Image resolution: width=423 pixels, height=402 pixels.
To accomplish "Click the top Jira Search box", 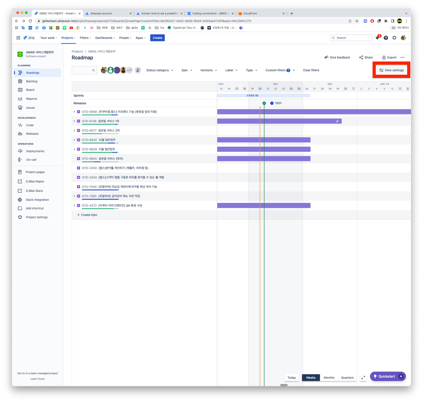I will point(351,38).
